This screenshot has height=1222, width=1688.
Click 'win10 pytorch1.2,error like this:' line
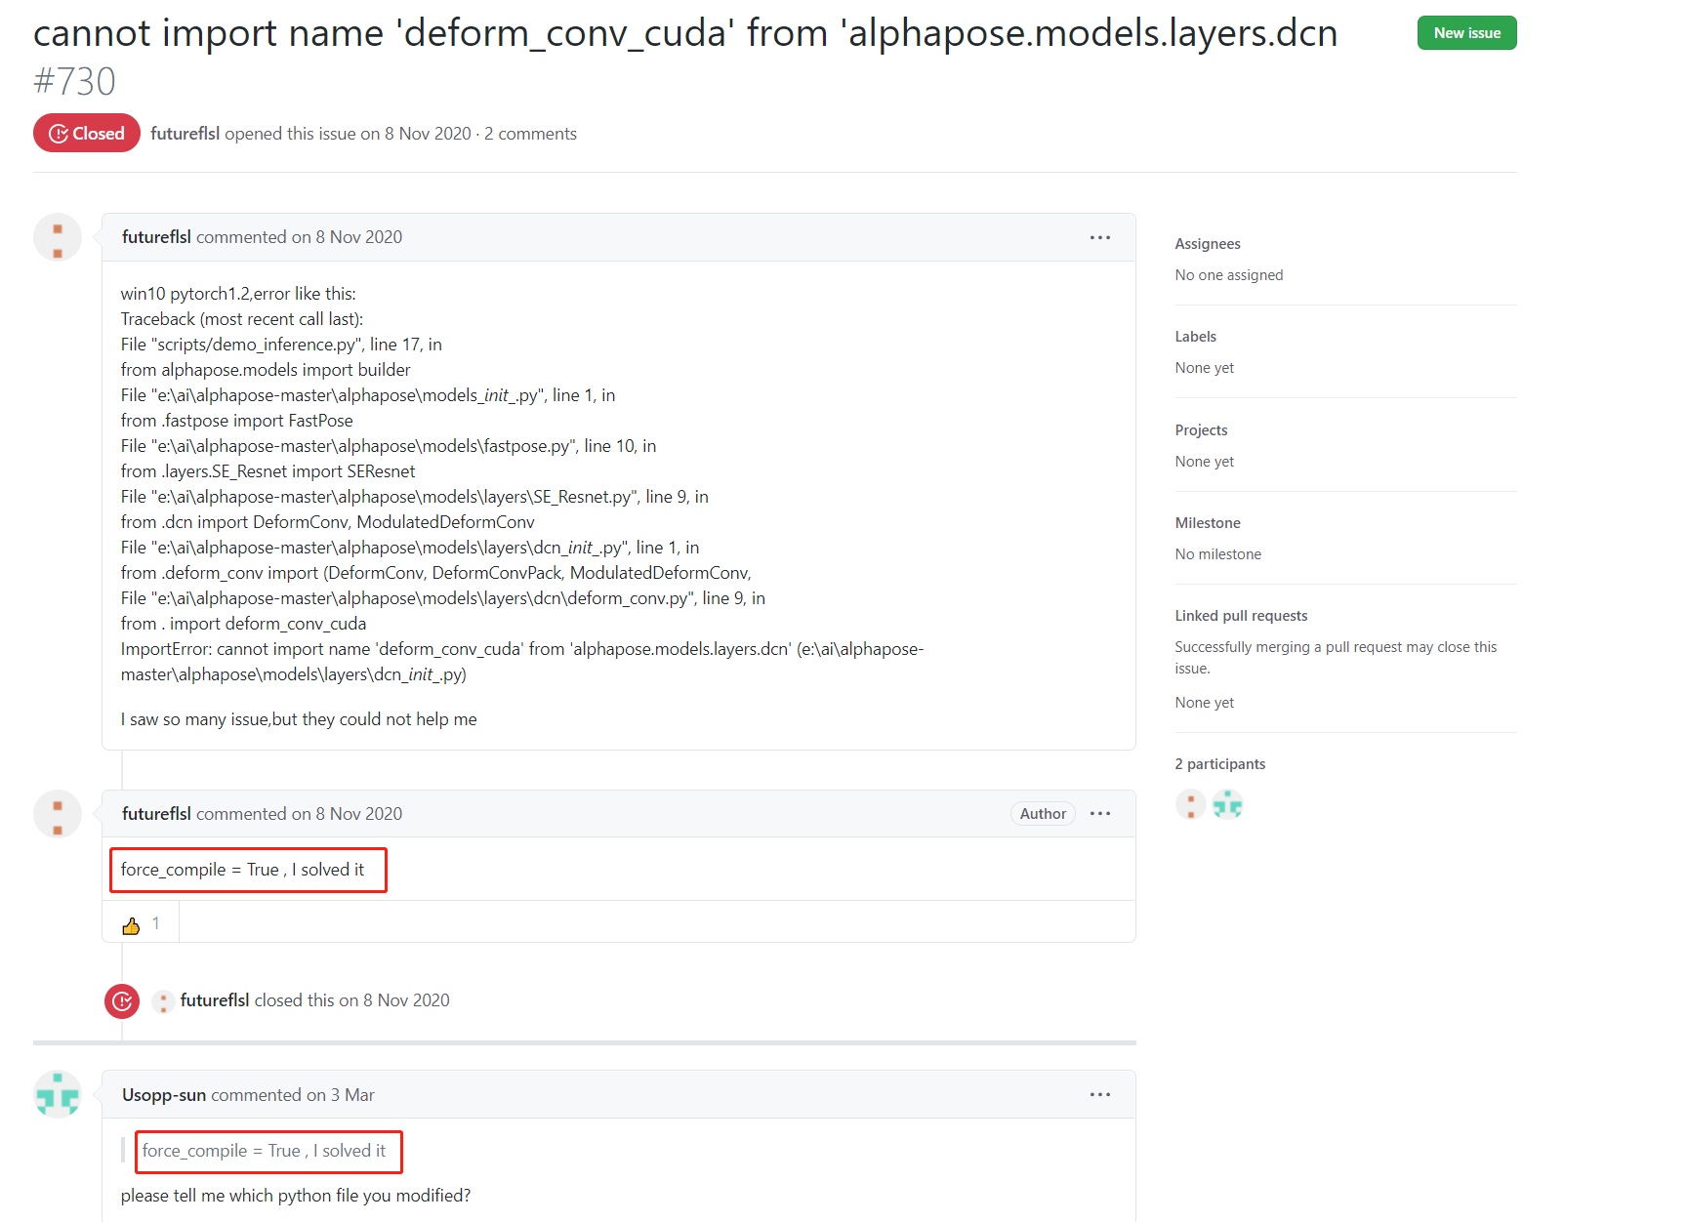click(238, 294)
